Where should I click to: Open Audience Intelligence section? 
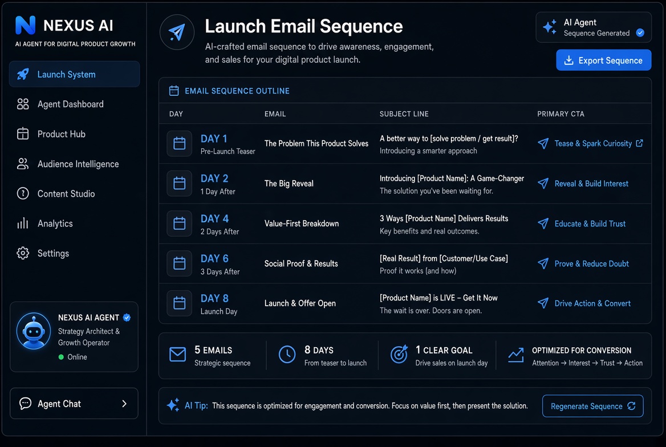coord(78,164)
